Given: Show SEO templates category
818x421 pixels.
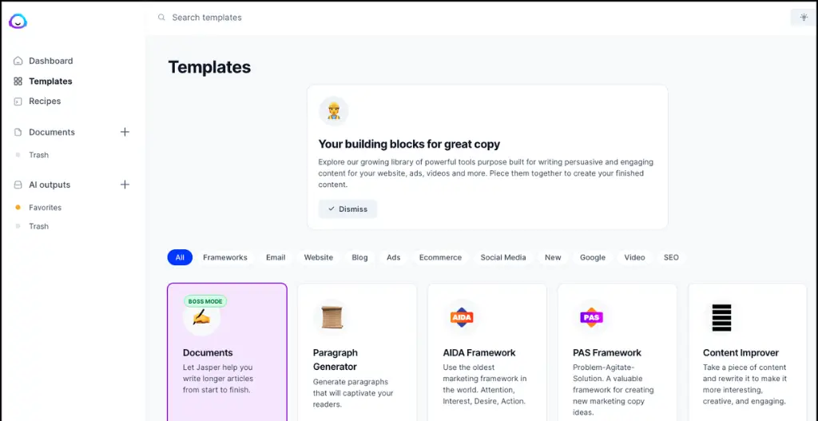Looking at the screenshot, I should [x=671, y=257].
